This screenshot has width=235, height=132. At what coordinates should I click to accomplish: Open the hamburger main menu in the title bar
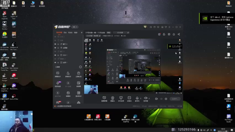point(169,27)
